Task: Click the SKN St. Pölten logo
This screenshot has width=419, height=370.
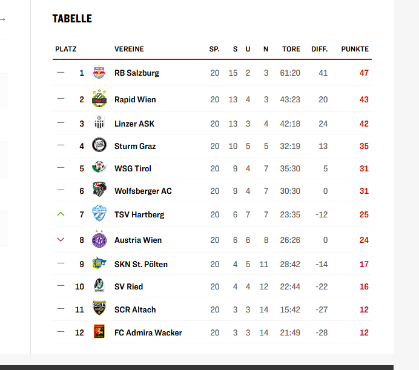Action: (99, 263)
